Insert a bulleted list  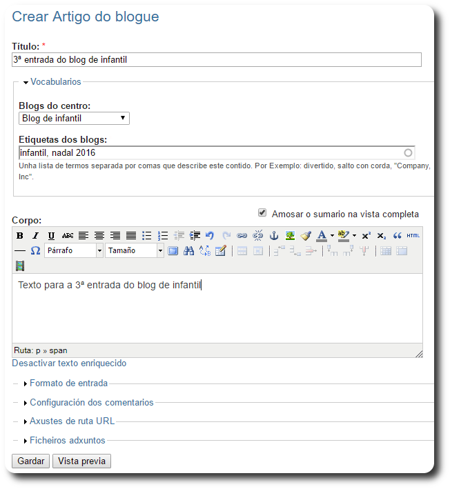pyautogui.click(x=147, y=235)
